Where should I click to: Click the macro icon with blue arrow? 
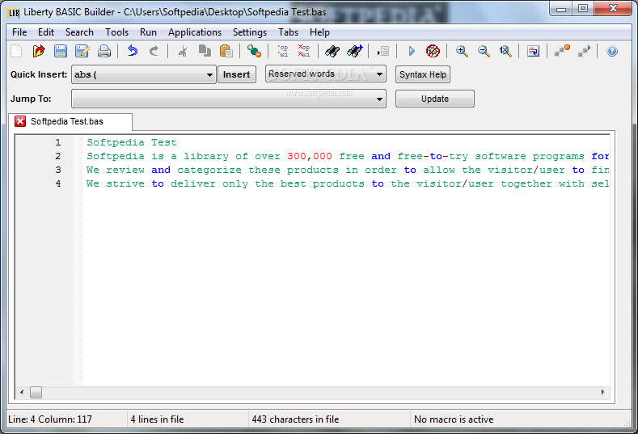[584, 51]
